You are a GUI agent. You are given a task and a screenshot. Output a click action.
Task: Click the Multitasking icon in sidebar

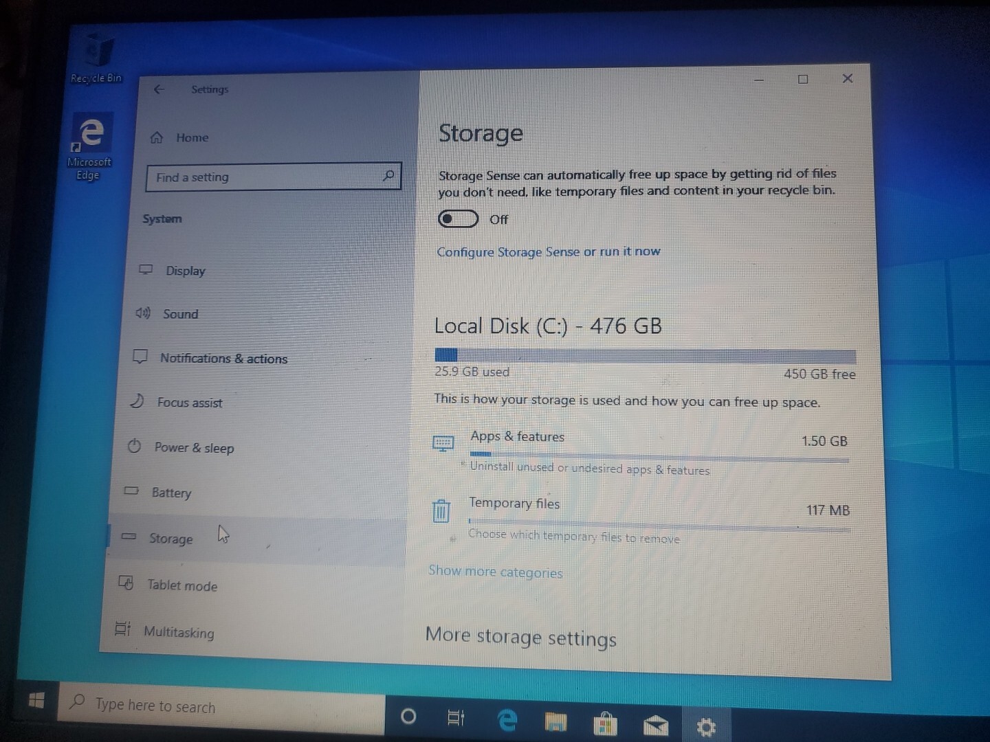[122, 629]
